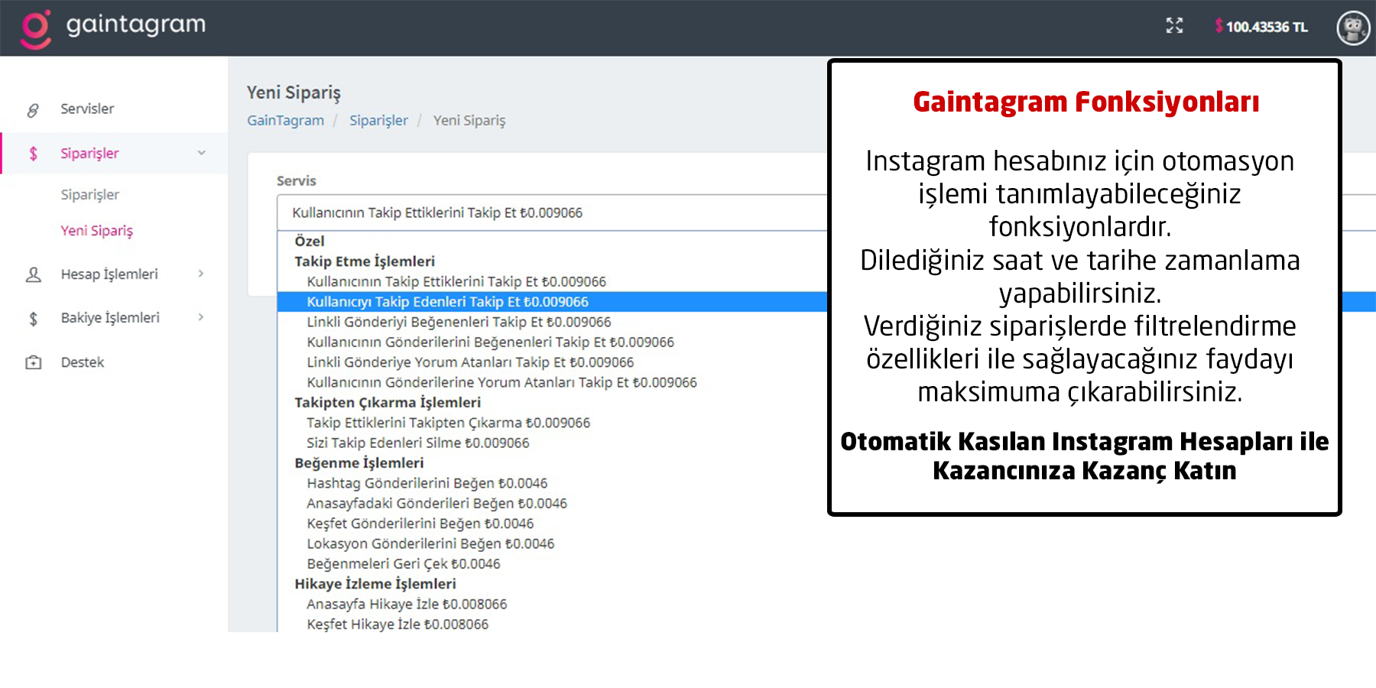Expand the Bakiye İşlemleri chevron

201,317
